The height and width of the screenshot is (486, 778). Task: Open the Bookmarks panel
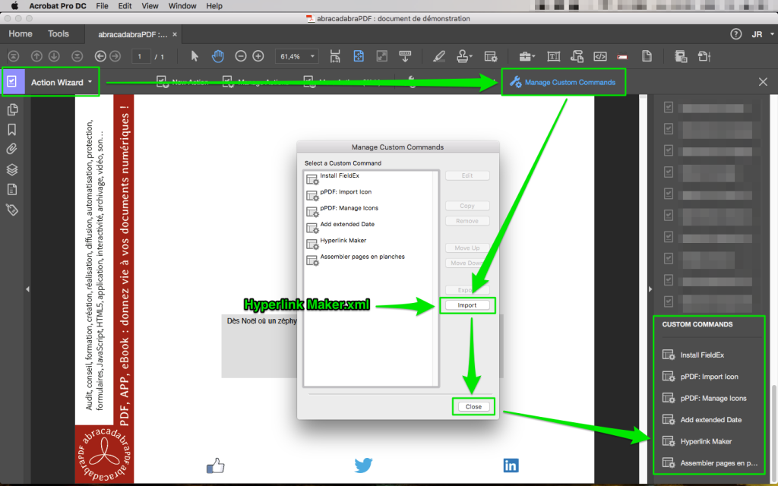[x=11, y=129]
